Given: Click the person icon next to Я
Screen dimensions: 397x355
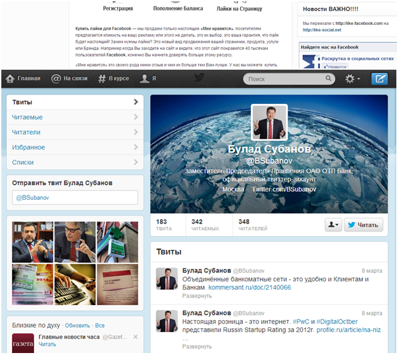Looking at the screenshot, I should pos(145,79).
